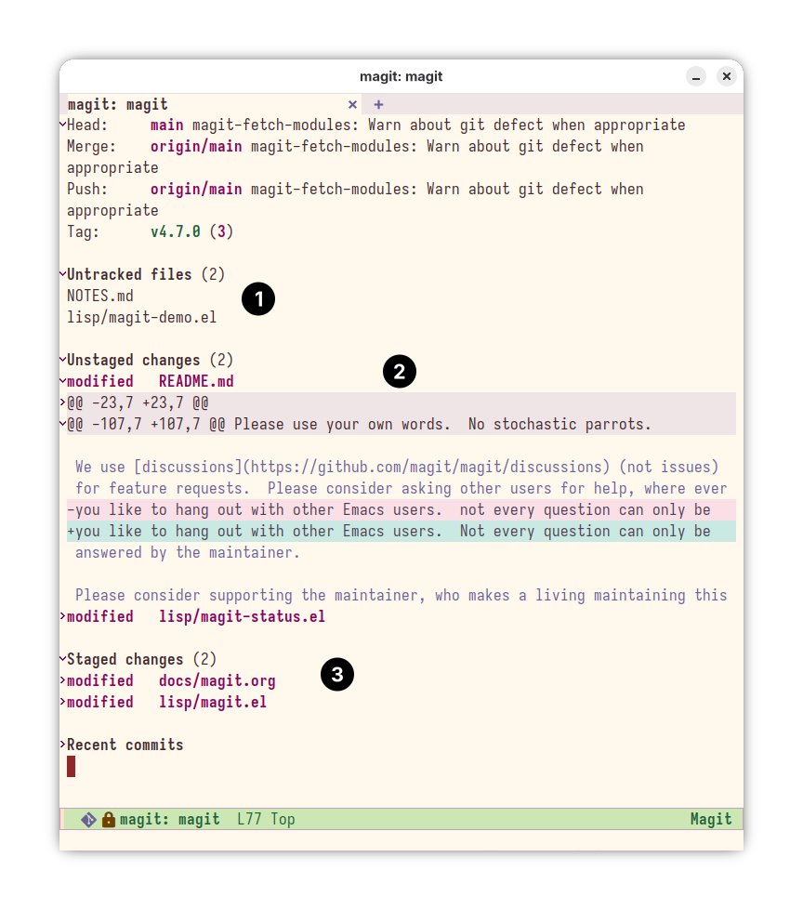Collapse the @@ -107,7 +107,7 @@ hunk

pos(62,424)
